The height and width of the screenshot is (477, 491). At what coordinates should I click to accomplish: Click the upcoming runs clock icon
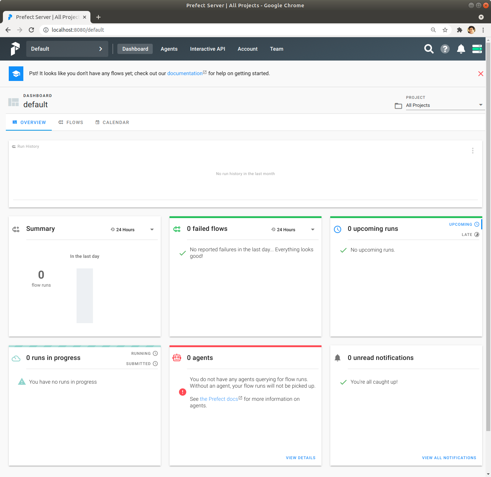click(x=338, y=229)
